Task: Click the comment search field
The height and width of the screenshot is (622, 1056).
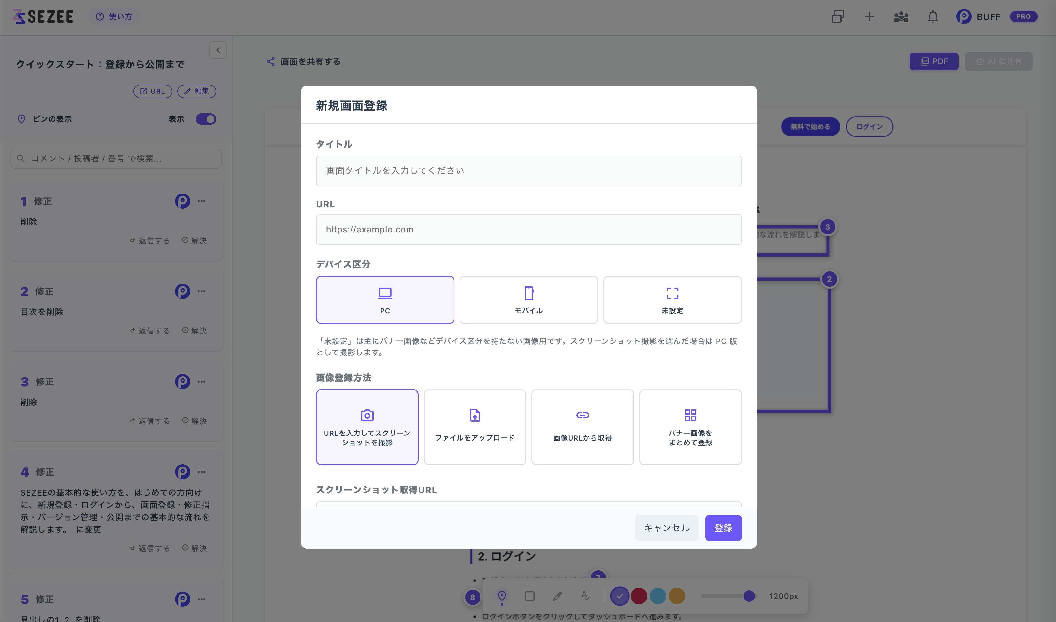Action: [x=116, y=158]
